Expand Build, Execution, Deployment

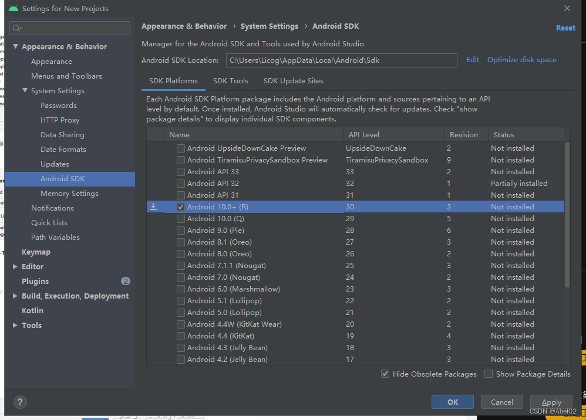[x=15, y=296]
